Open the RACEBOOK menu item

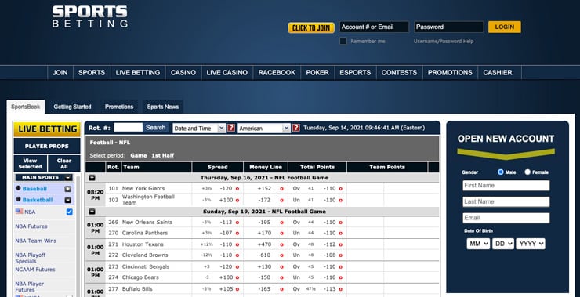pyautogui.click(x=277, y=73)
